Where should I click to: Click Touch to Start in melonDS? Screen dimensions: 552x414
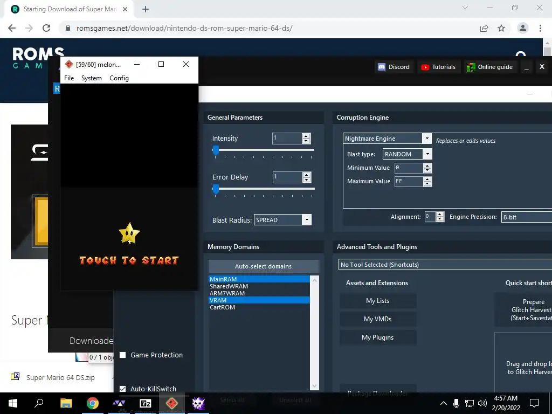click(129, 260)
